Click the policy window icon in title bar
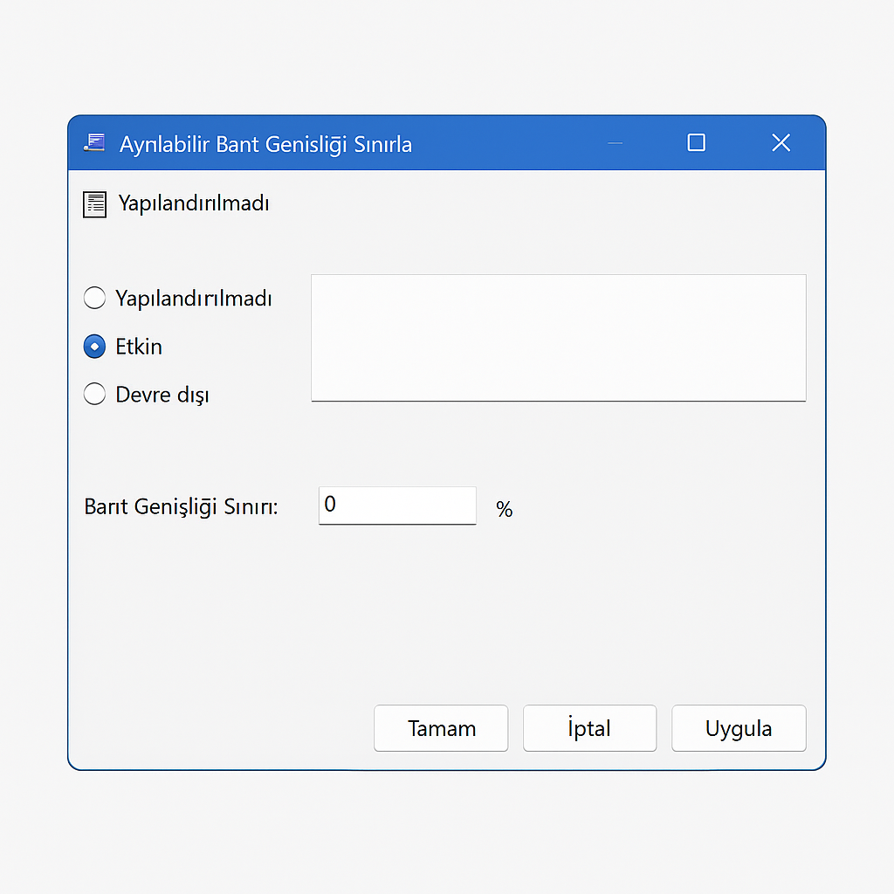 [94, 143]
